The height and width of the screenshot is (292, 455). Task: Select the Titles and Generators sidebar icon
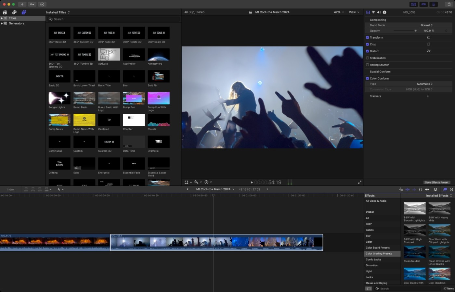point(24,12)
